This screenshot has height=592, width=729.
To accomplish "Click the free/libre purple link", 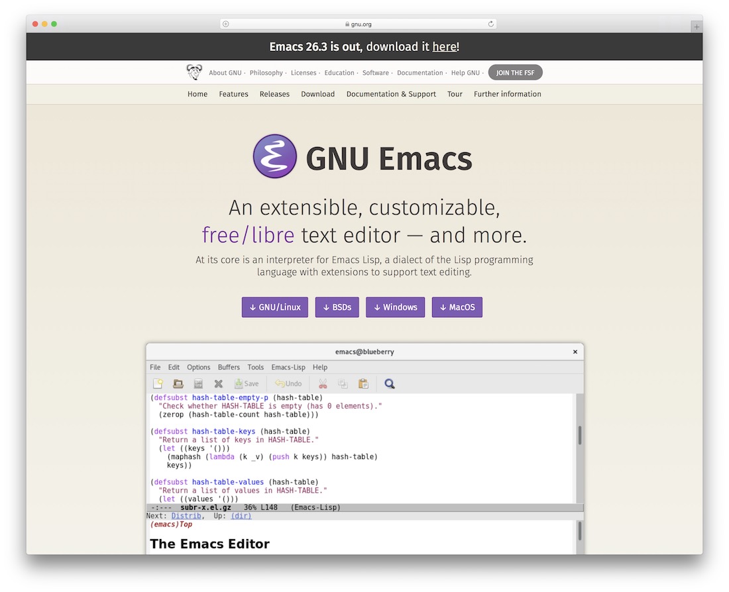I will coord(248,235).
